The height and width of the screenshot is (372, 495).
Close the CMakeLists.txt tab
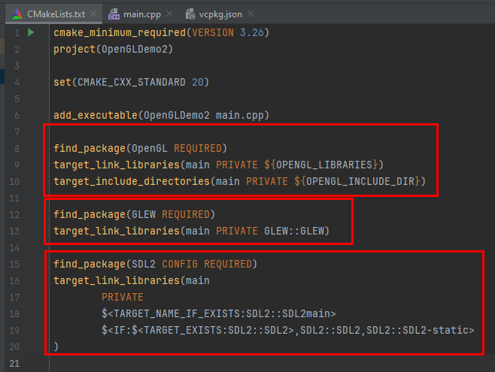click(x=93, y=14)
